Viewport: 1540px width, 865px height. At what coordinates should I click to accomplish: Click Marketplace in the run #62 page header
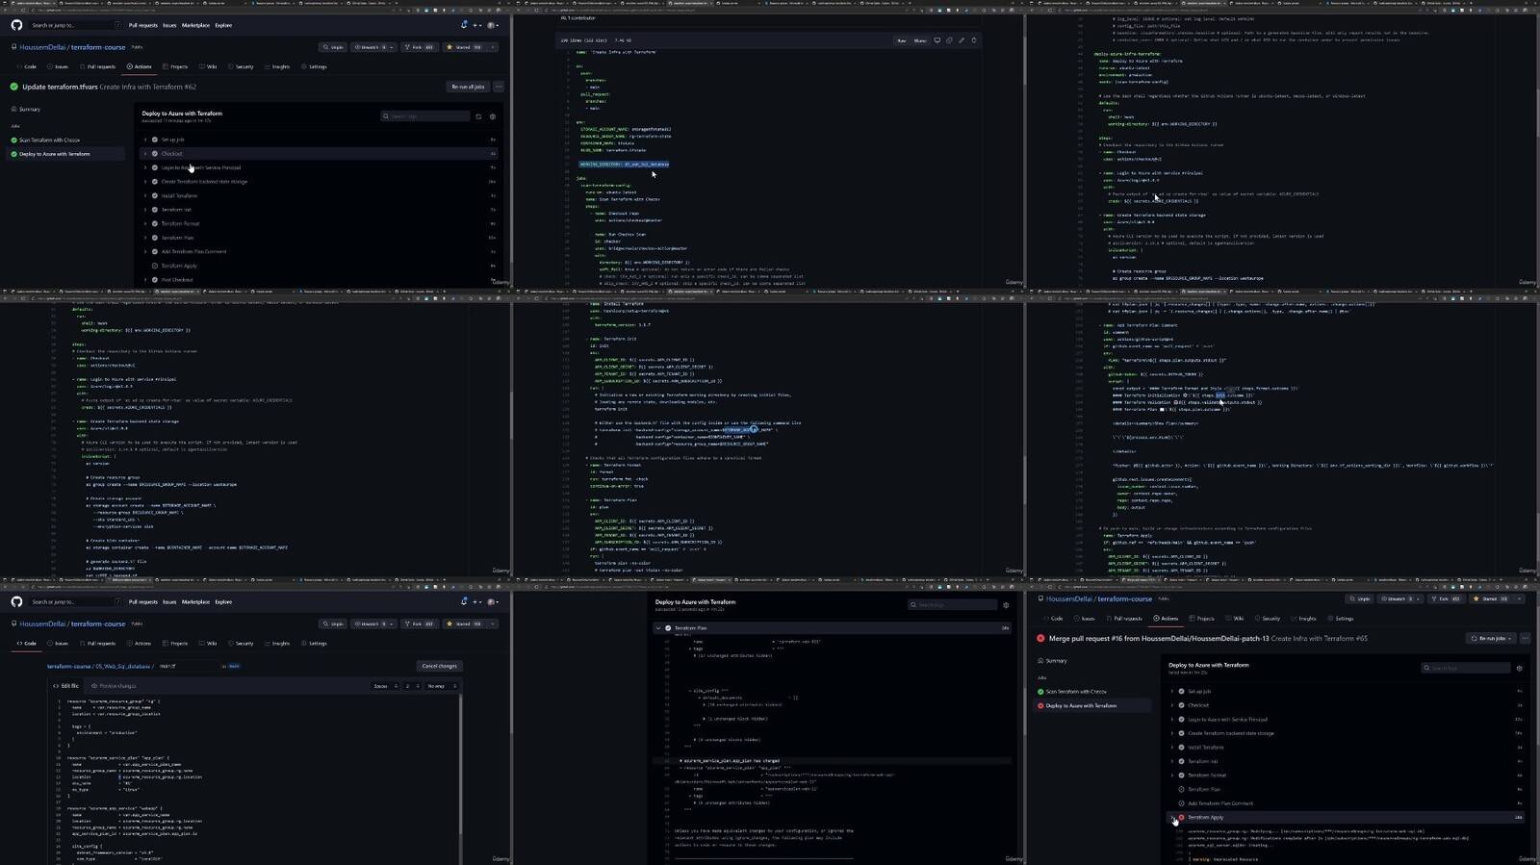click(195, 25)
